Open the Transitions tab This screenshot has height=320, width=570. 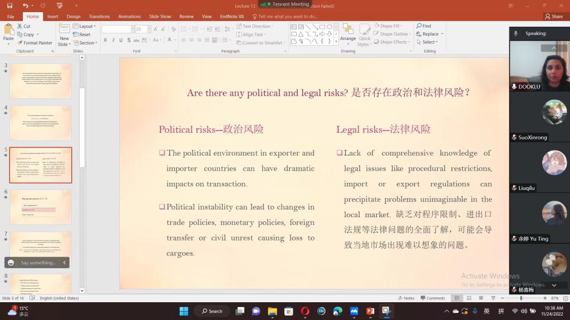[99, 17]
